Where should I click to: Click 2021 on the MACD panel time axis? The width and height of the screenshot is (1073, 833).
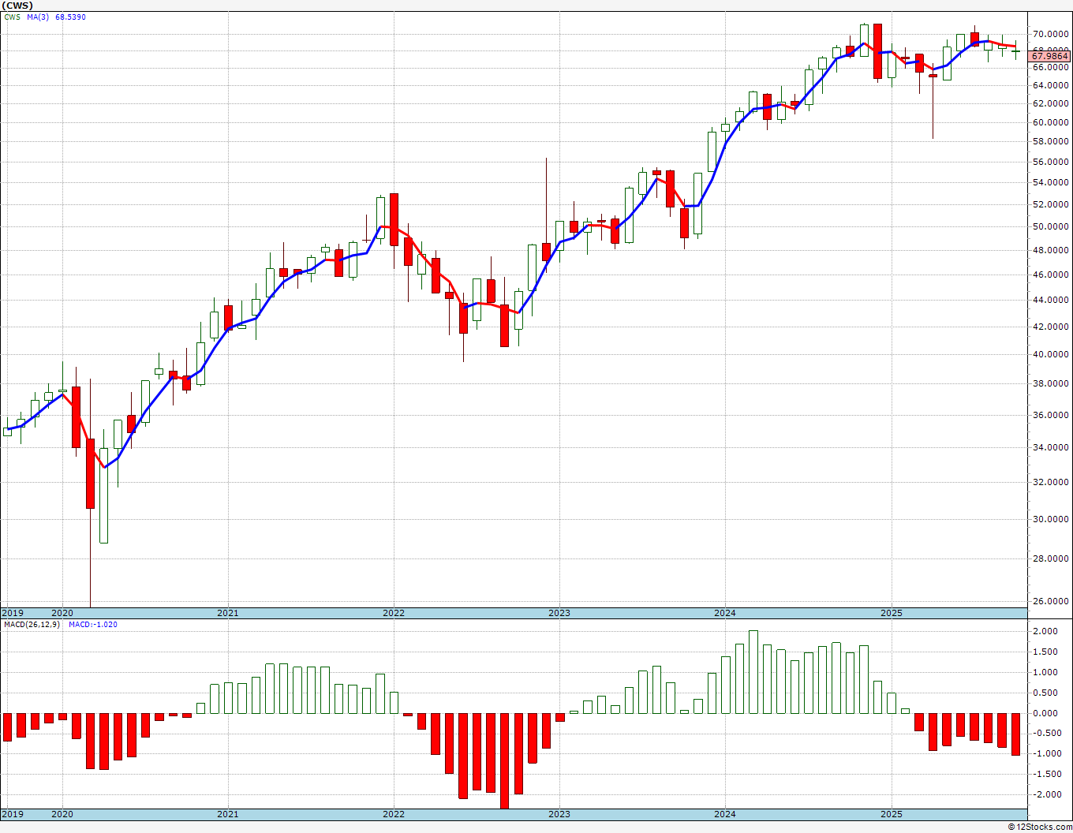[228, 814]
